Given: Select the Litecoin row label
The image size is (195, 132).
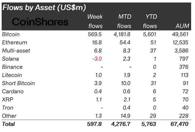Looking at the screenshot, I should (x=12, y=75).
